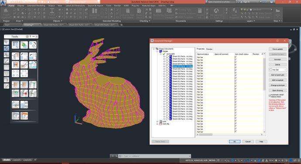Click the settings gear in Tools palette header
This screenshot has width=301, height=164.
(x=27, y=37)
